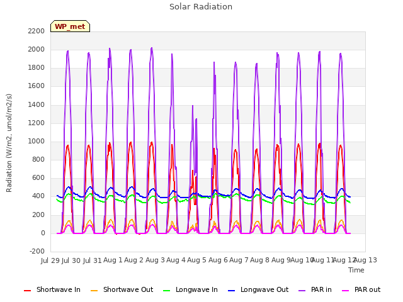Click the red Shortwave In legend swatch

[x=28, y=291]
